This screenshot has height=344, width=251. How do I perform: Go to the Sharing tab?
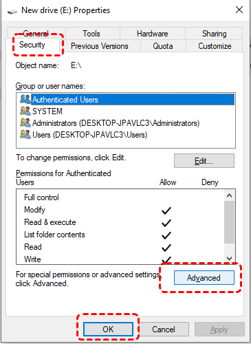(x=214, y=34)
